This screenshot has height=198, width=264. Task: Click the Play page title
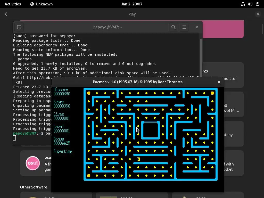tap(132, 14)
